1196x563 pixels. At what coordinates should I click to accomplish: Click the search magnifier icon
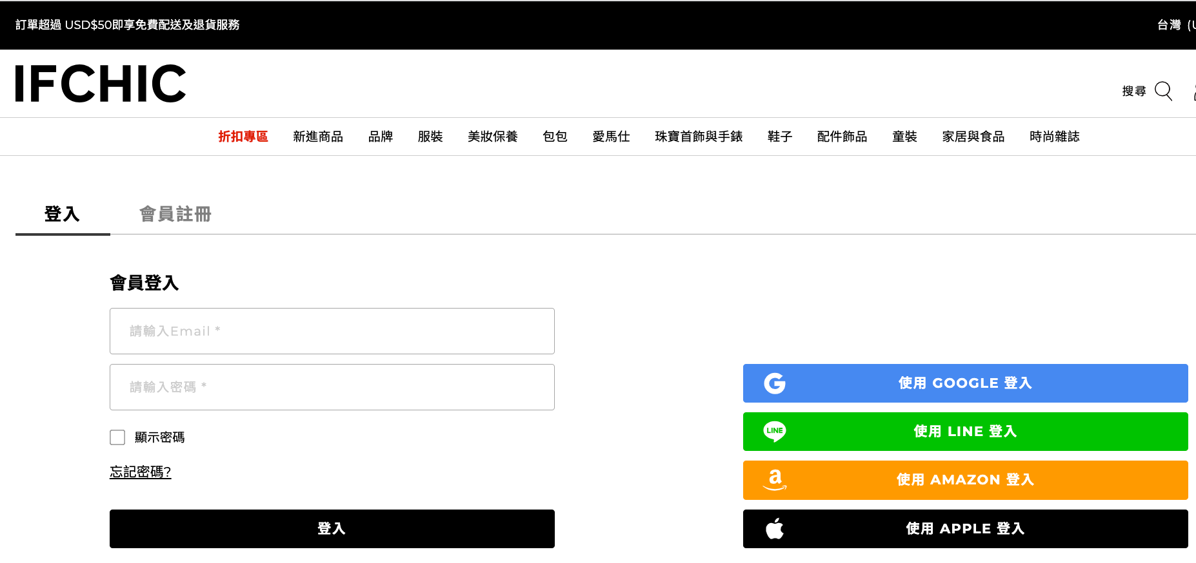[1163, 91]
